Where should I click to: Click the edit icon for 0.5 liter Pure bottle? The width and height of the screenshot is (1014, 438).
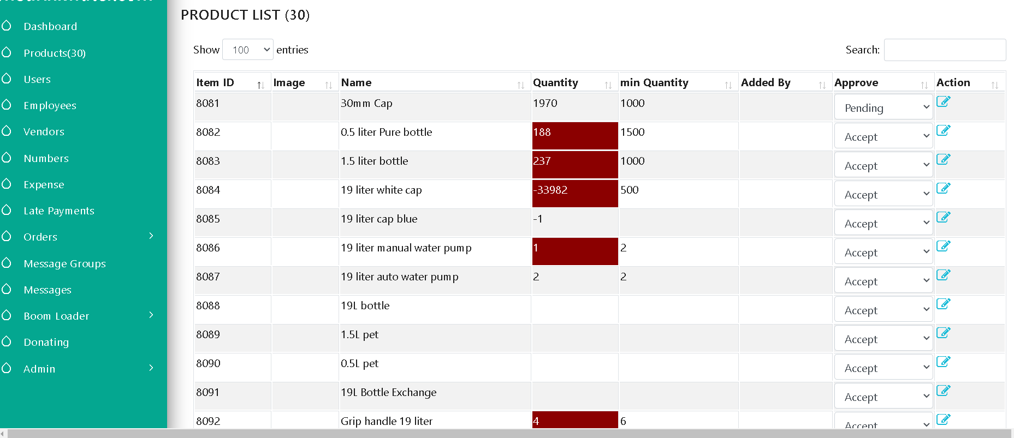[x=943, y=130]
